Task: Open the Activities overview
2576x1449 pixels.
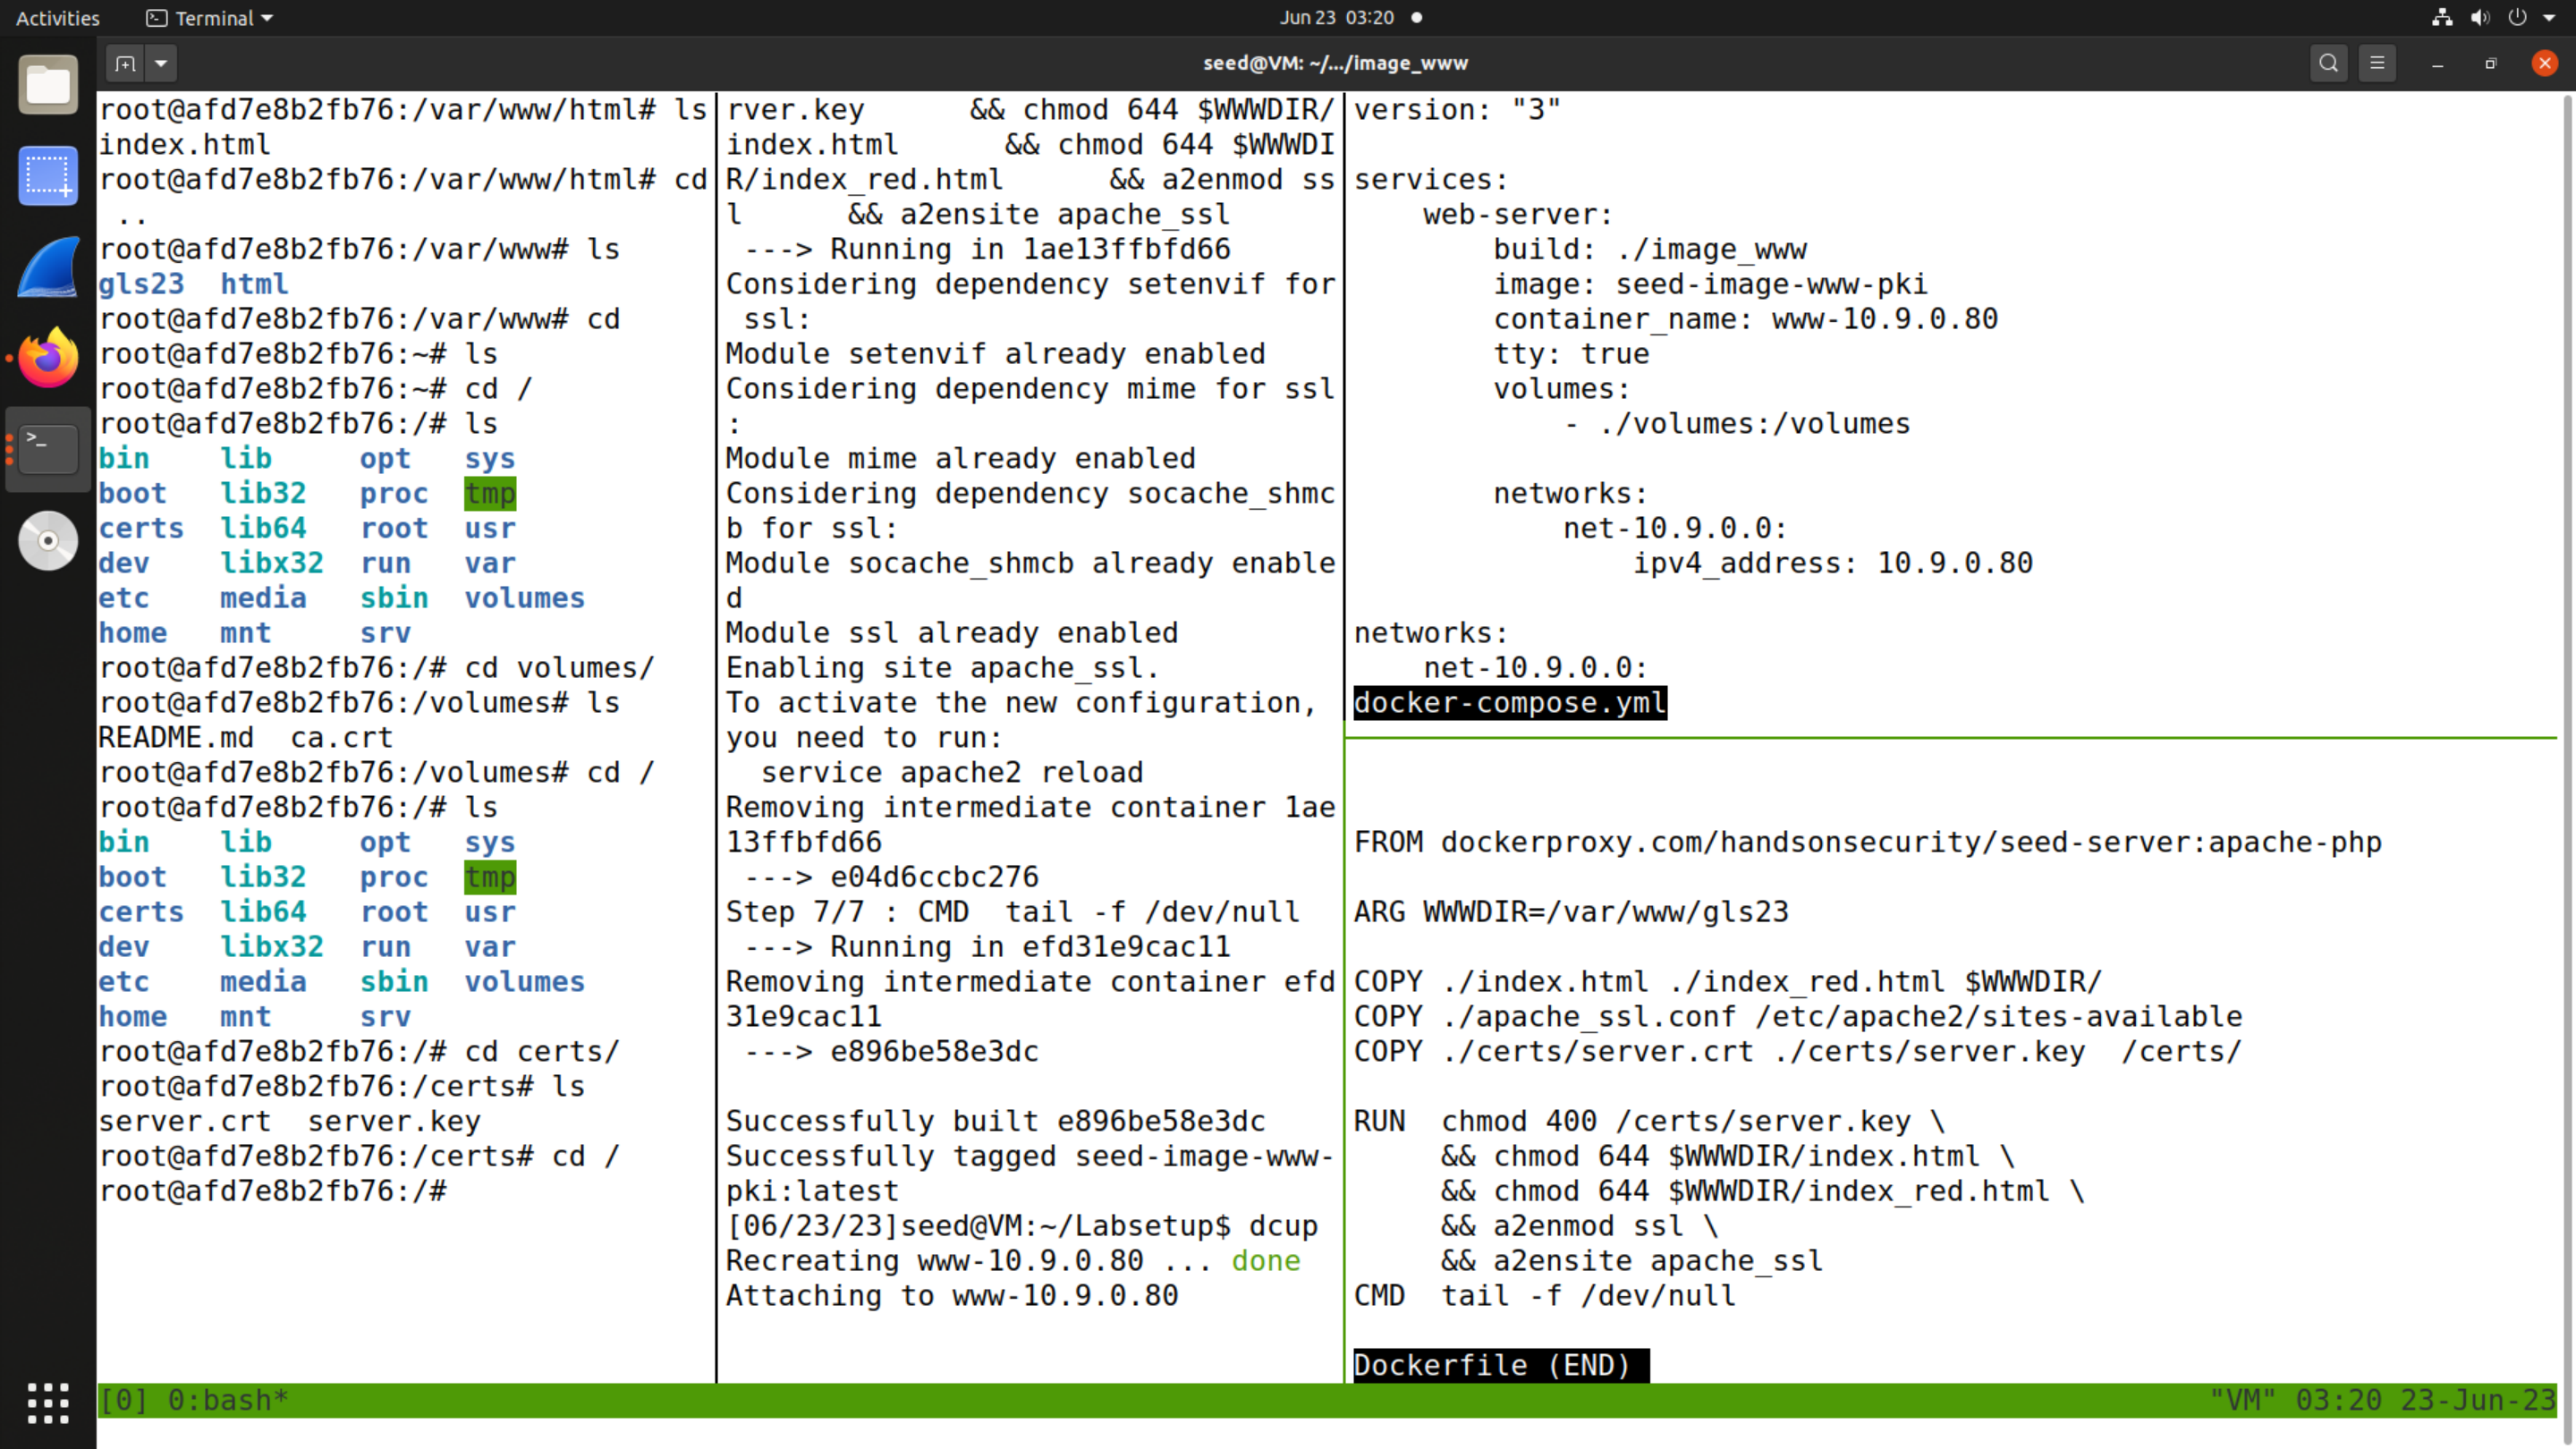Action: 58,17
